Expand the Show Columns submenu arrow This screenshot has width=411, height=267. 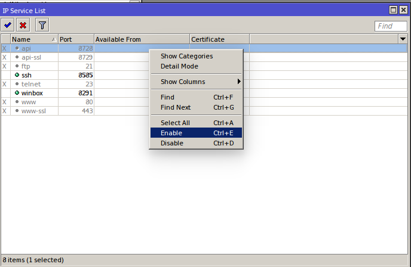coord(240,82)
